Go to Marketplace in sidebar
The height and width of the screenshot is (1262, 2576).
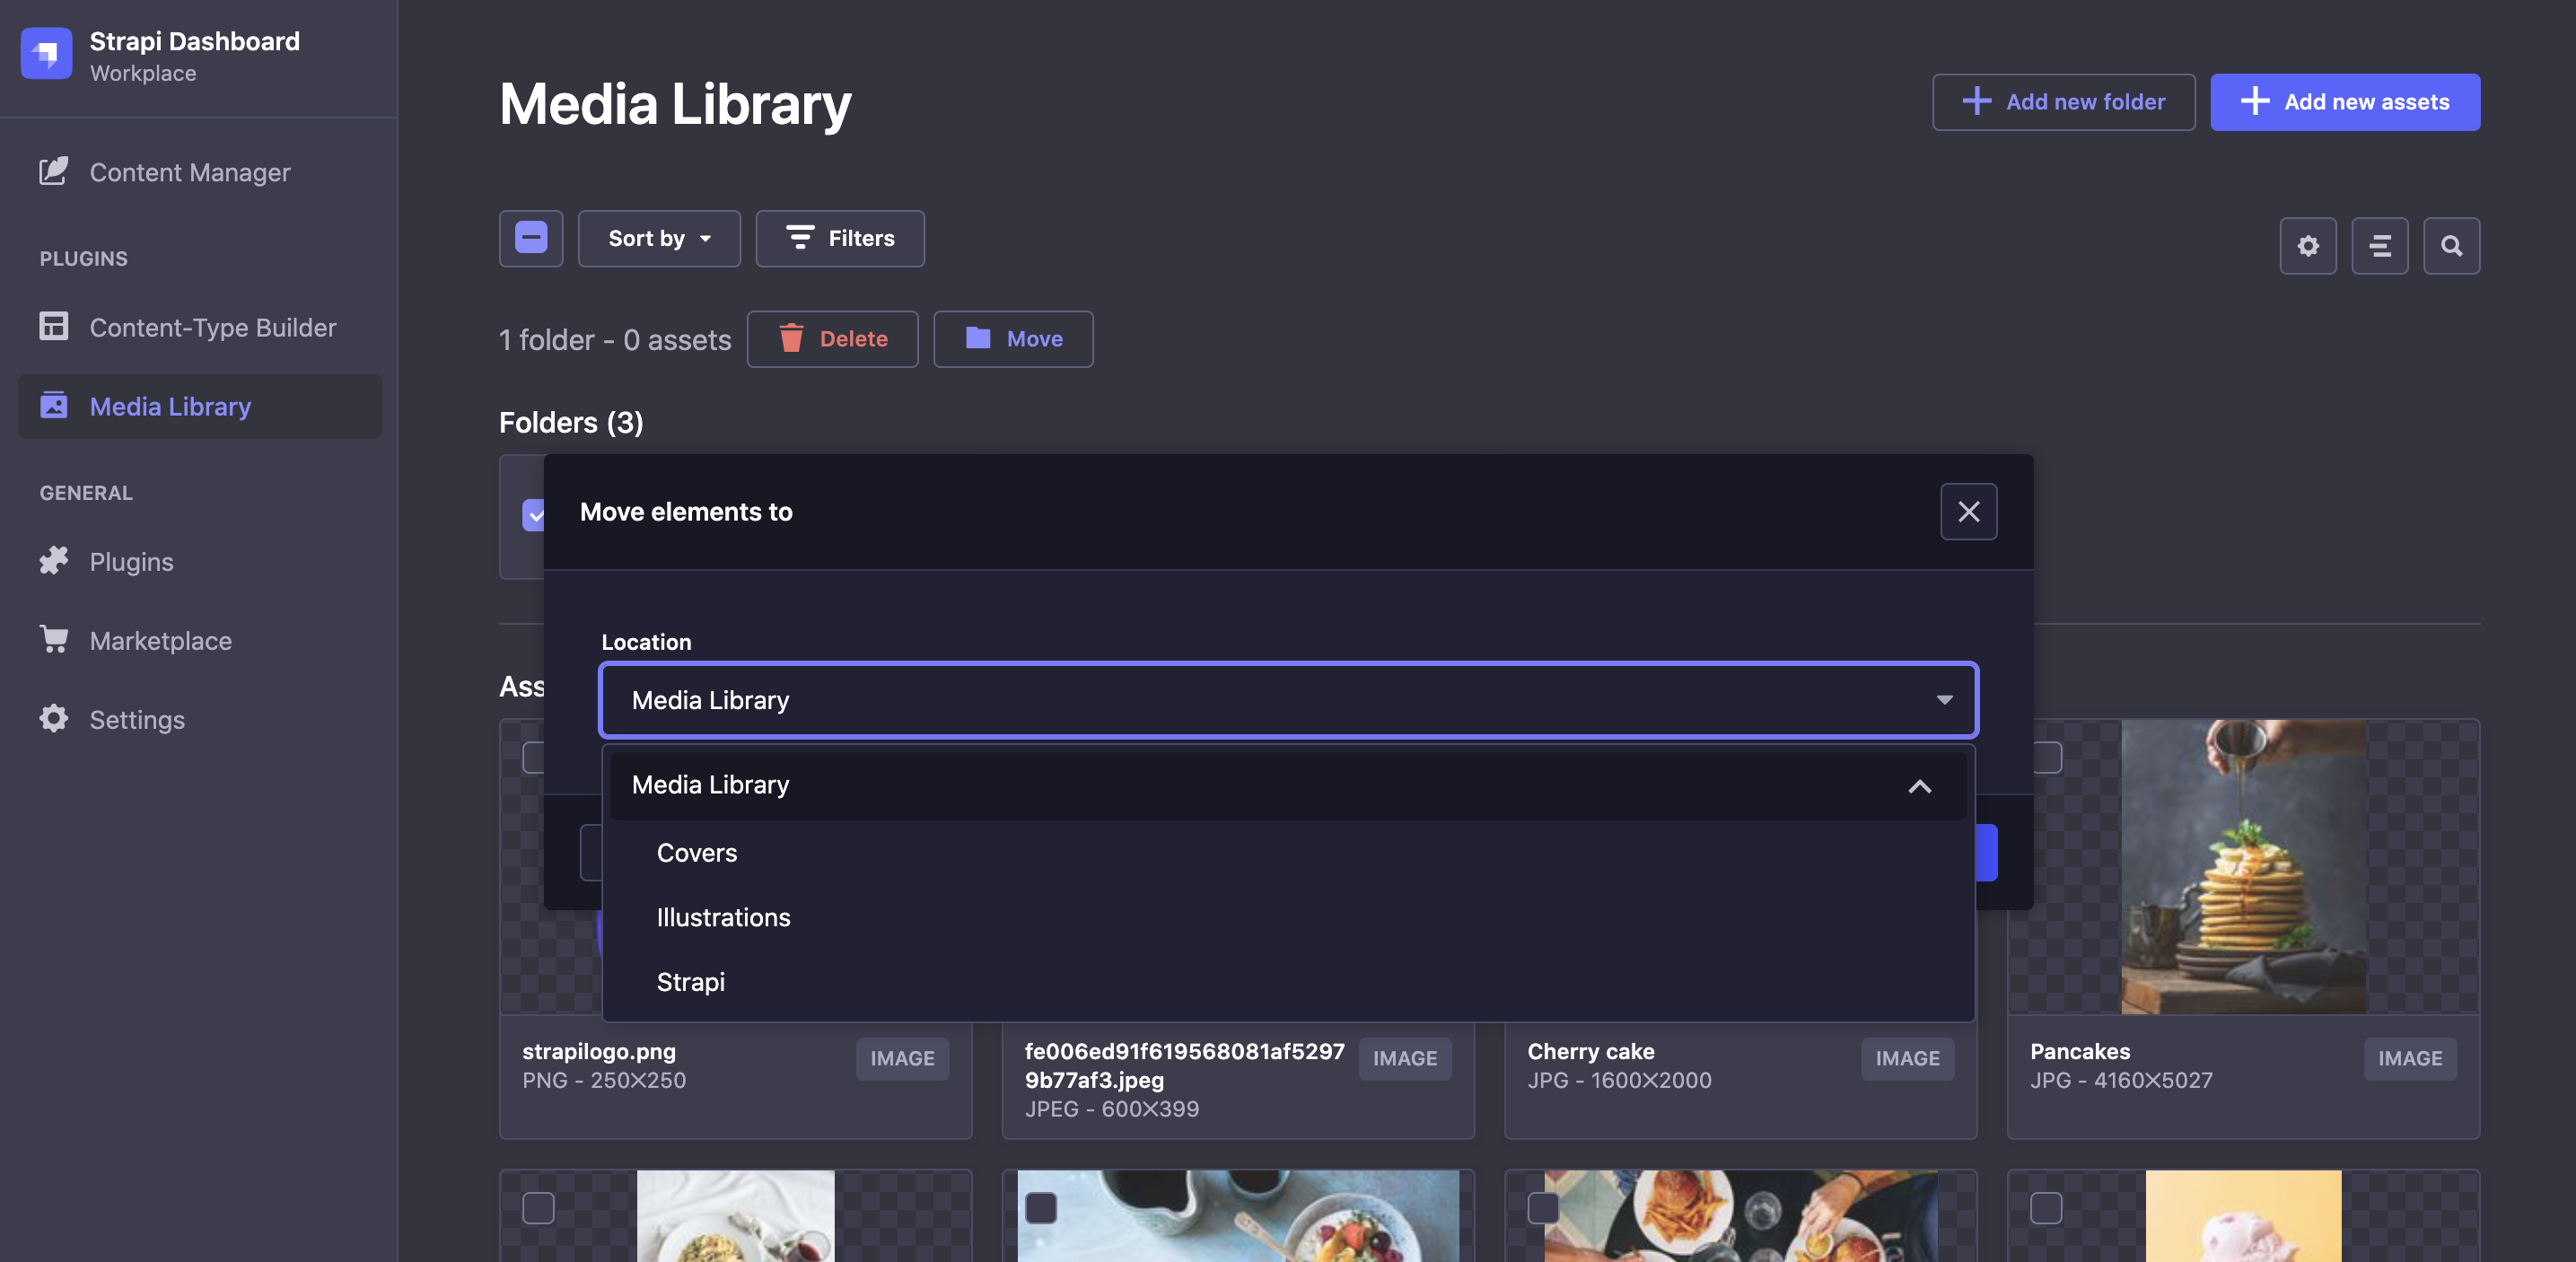point(160,640)
